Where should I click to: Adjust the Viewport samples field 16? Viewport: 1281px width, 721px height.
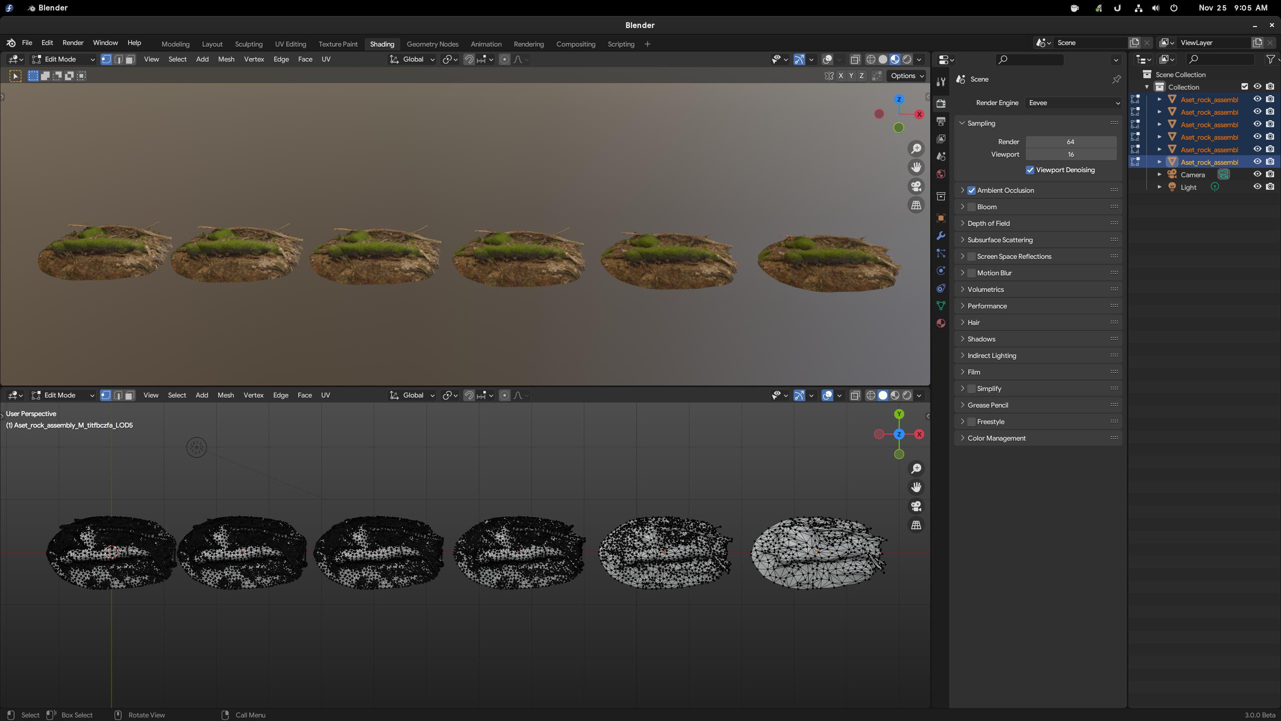[x=1071, y=155]
